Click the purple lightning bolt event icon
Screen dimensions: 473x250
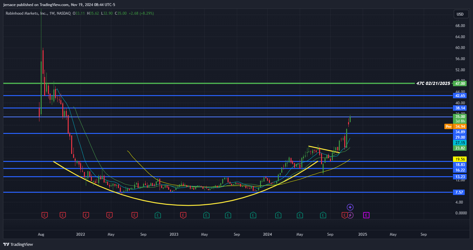click(x=350, y=215)
